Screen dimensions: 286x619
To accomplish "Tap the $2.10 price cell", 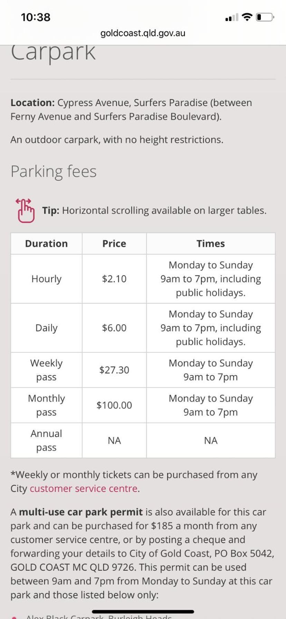I will pyautogui.click(x=114, y=279).
